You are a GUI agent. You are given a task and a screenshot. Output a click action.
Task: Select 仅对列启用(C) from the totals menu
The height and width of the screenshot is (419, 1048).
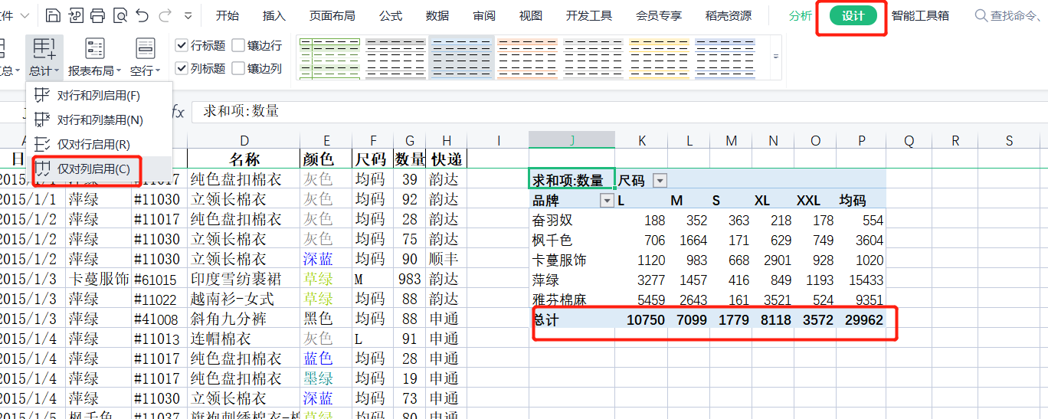[x=93, y=169]
